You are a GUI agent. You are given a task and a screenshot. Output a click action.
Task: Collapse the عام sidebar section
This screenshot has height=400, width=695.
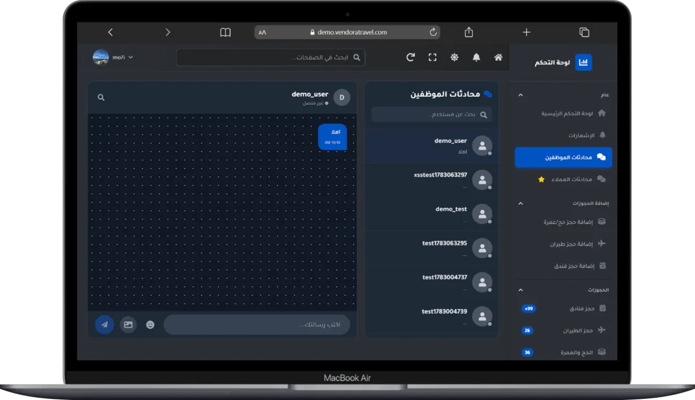(x=520, y=95)
